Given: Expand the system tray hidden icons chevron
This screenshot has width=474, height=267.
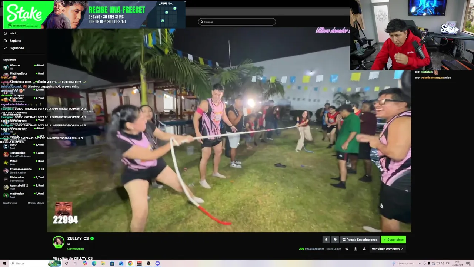Looking at the screenshot, I should (420, 263).
